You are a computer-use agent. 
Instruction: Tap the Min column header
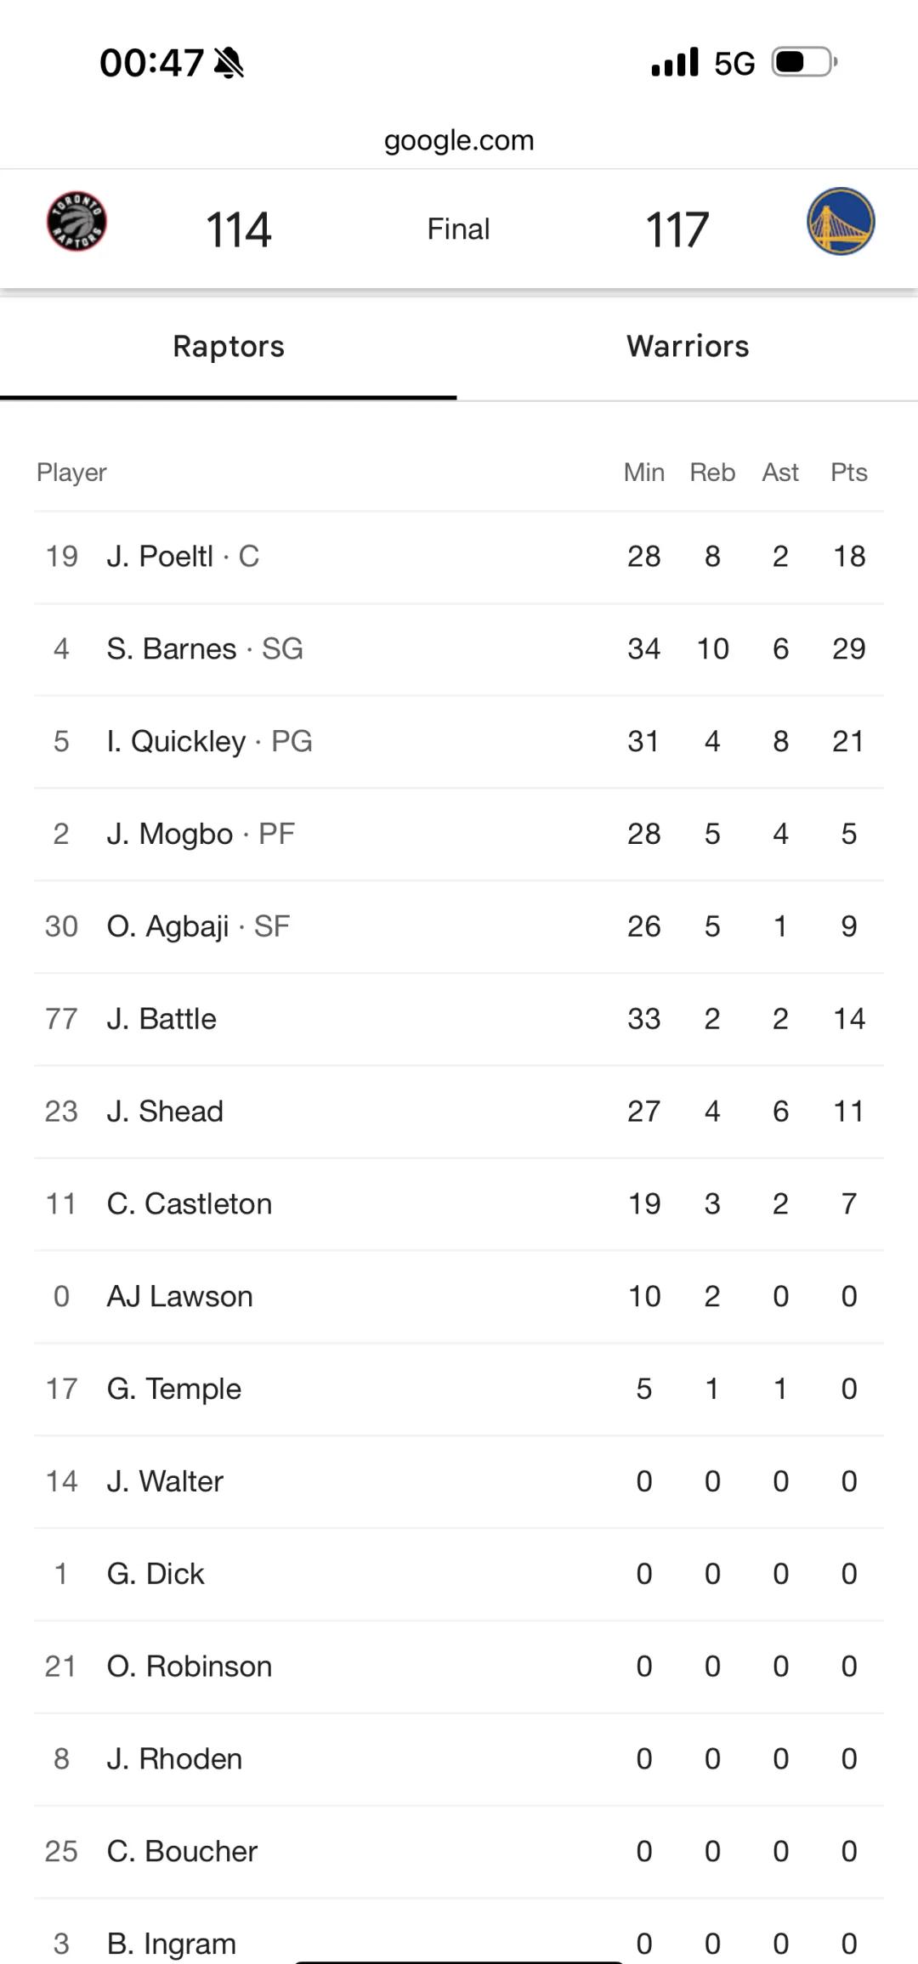(x=643, y=473)
